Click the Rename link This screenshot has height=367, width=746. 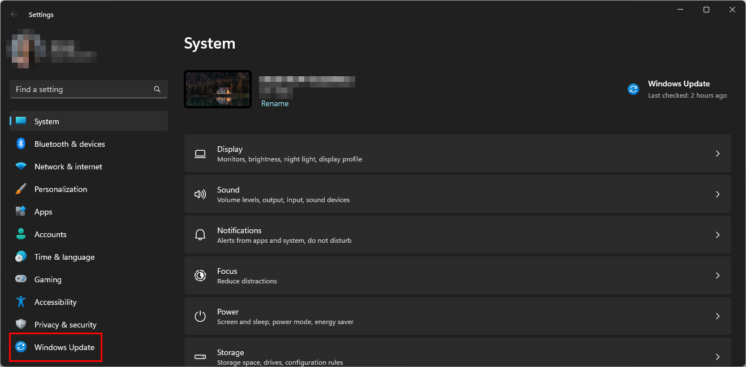pos(275,104)
